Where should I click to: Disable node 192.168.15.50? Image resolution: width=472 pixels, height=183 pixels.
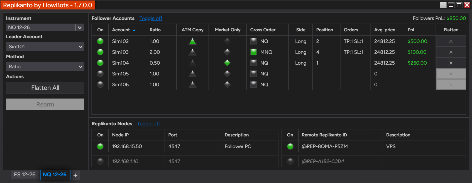click(x=100, y=146)
